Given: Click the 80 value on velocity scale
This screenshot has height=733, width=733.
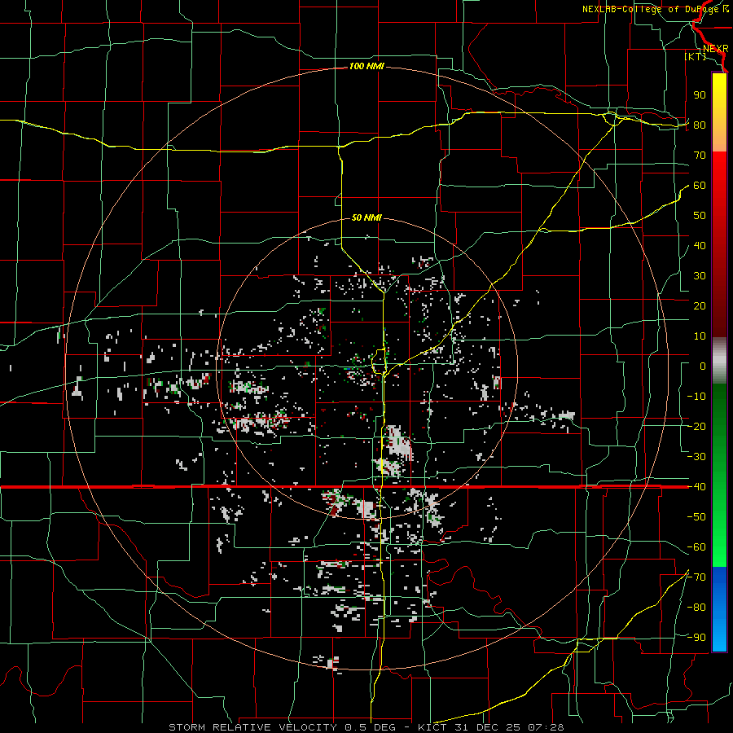Looking at the screenshot, I should pos(700,125).
